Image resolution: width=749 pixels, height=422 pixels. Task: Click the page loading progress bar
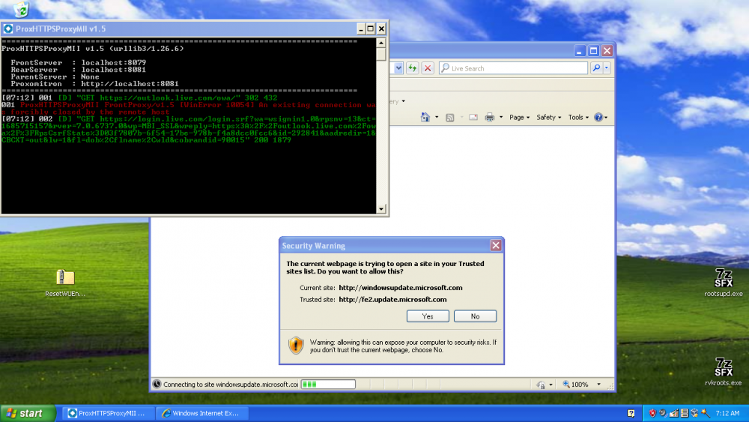tap(328, 385)
